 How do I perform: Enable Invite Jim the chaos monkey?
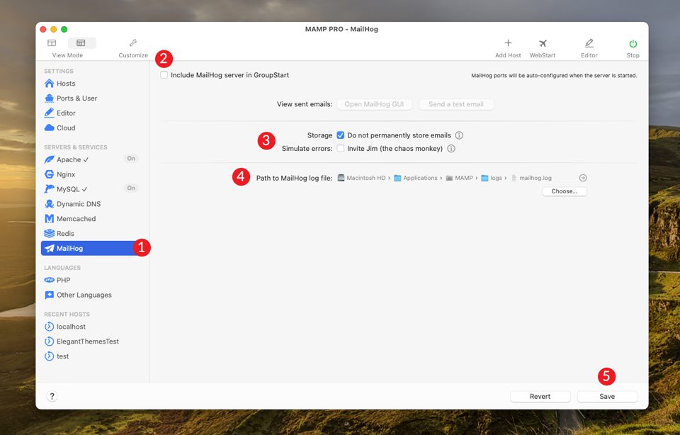[x=340, y=148]
